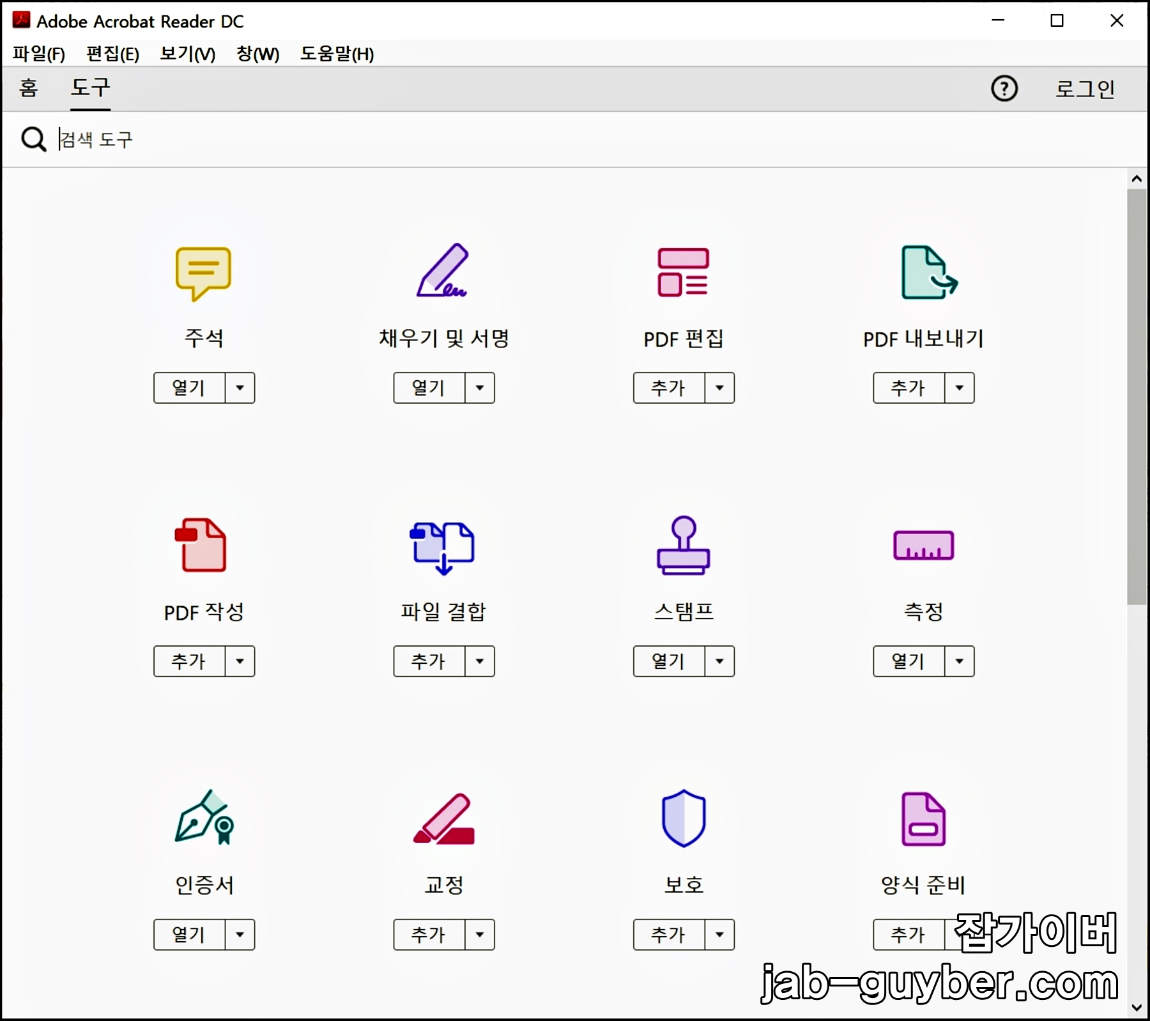
Task: Select the 교정 redaction marker icon
Action: 444,818
